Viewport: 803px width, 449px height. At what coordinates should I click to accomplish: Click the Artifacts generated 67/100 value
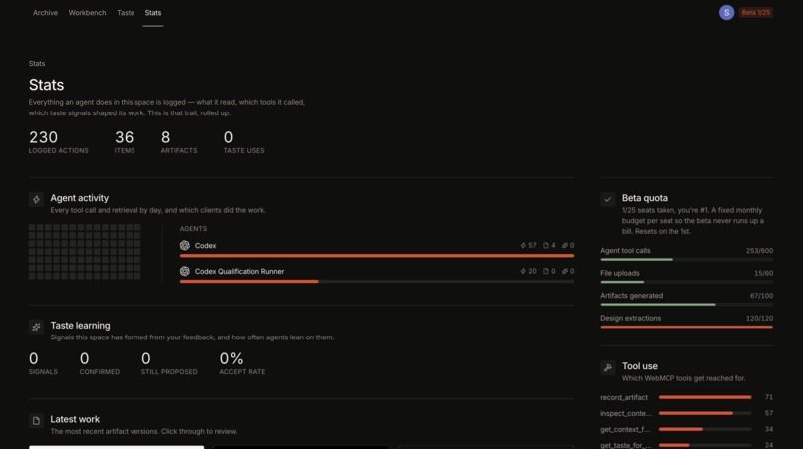tap(761, 296)
